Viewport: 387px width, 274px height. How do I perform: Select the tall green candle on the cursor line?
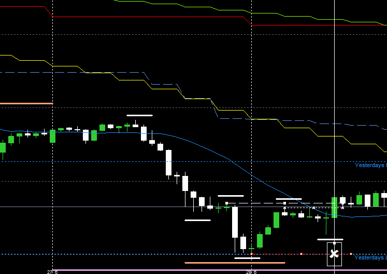(x=334, y=207)
